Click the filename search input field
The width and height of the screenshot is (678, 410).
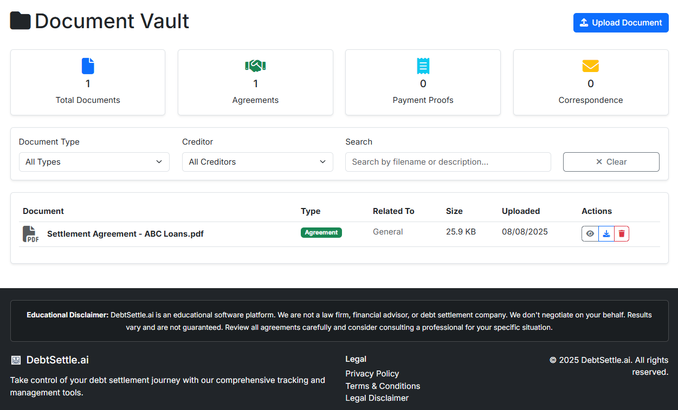(448, 161)
